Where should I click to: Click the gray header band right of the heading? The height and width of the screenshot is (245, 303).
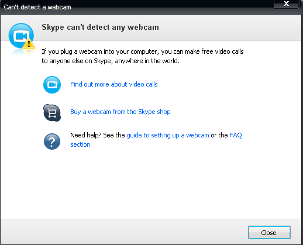click(x=230, y=27)
